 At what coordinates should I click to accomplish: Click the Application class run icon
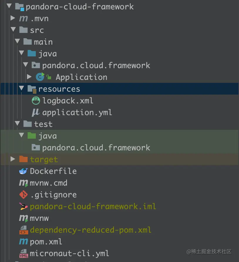40,77
